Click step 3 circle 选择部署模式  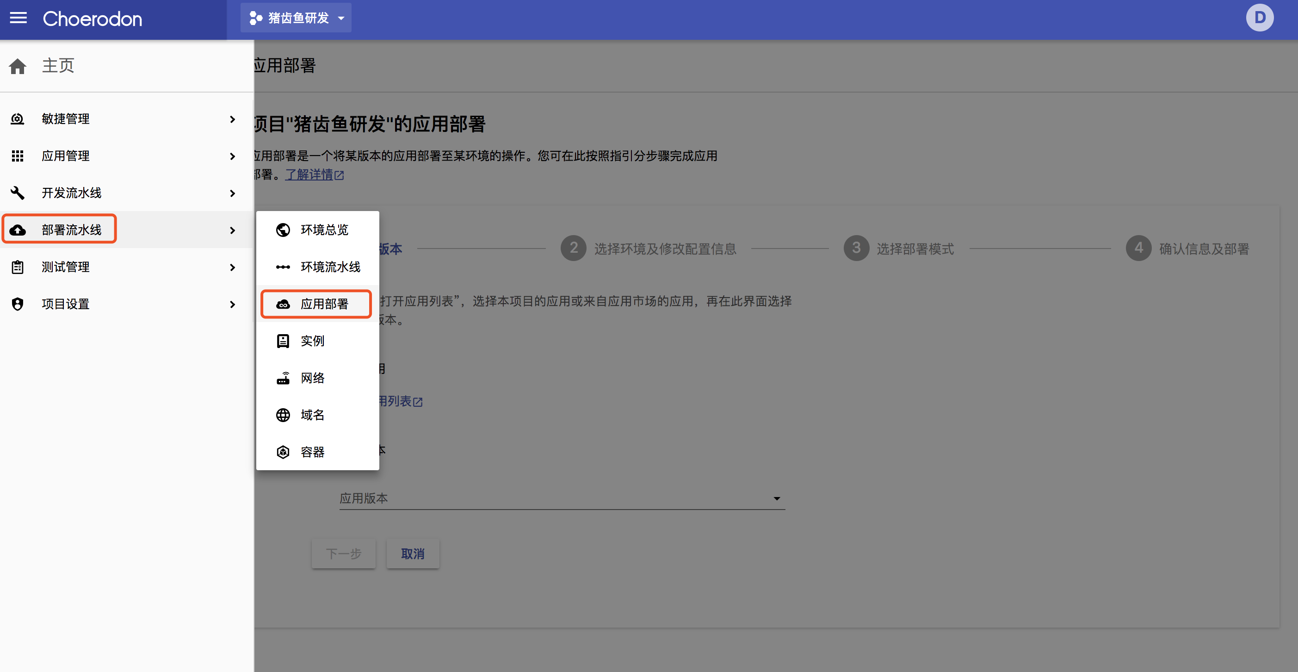click(x=856, y=248)
